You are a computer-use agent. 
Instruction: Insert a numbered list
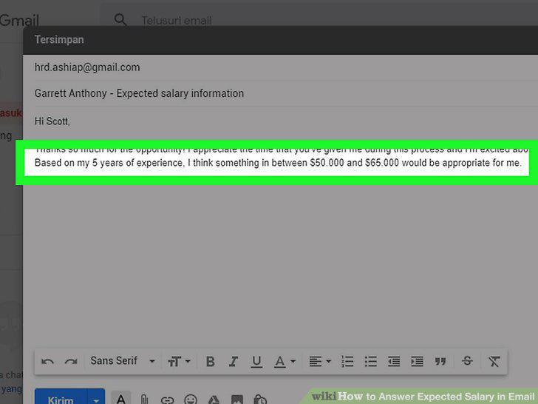click(x=347, y=361)
